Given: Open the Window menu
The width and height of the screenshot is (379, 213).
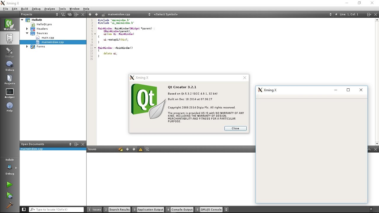Looking at the screenshot, I should click(74, 9).
